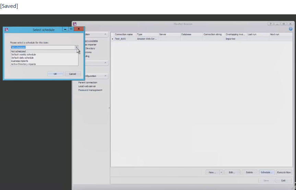Click the row indicator arrow beside Test_AWS
This screenshot has width=296, height=190.
tap(113, 39)
